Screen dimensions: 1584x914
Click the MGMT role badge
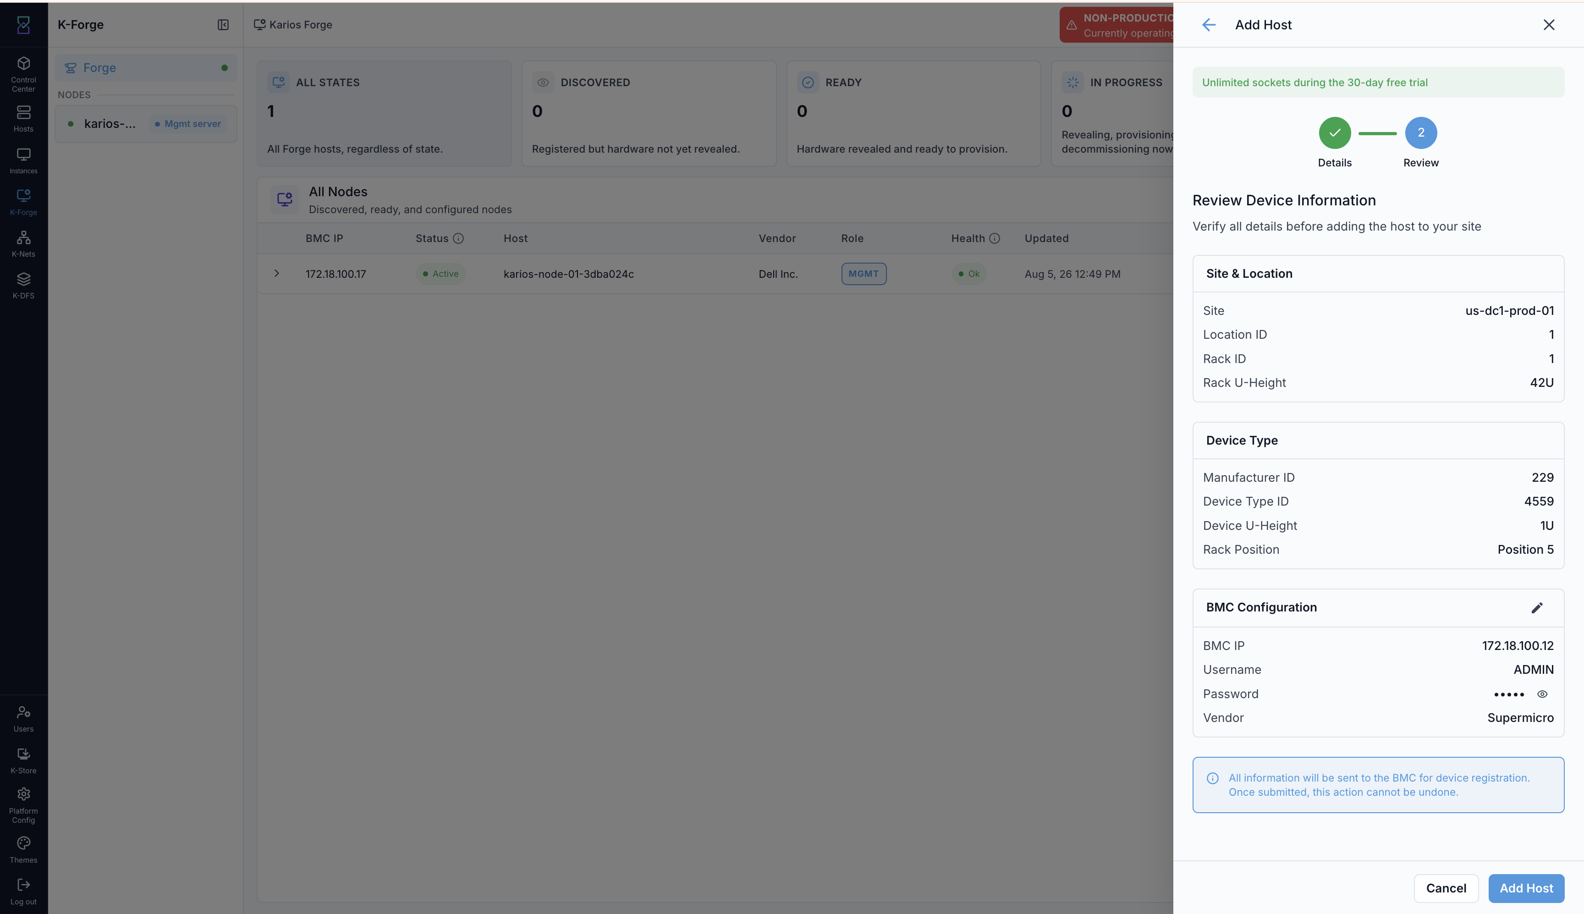(863, 274)
